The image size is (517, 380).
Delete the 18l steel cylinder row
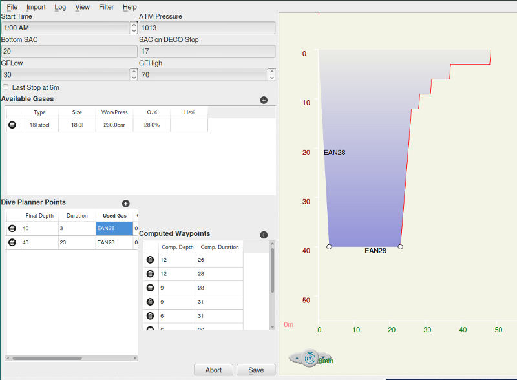tap(12, 125)
